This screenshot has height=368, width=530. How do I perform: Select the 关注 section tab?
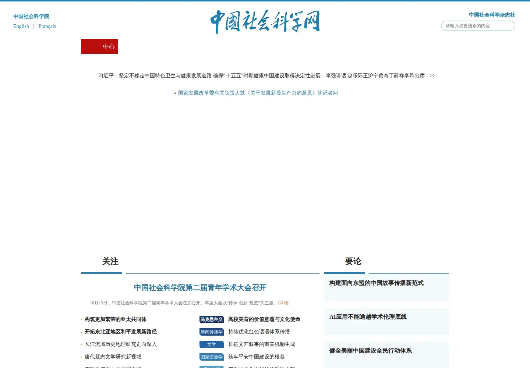[x=110, y=261]
